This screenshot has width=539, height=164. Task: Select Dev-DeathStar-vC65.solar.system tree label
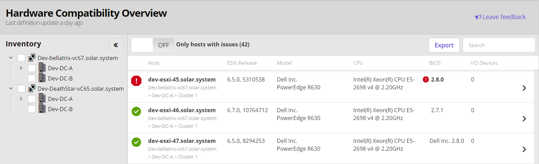[81, 89]
